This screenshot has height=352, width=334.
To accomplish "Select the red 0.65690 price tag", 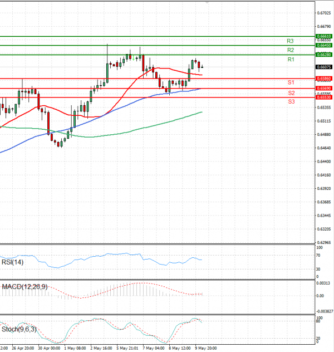I will [323, 89].
